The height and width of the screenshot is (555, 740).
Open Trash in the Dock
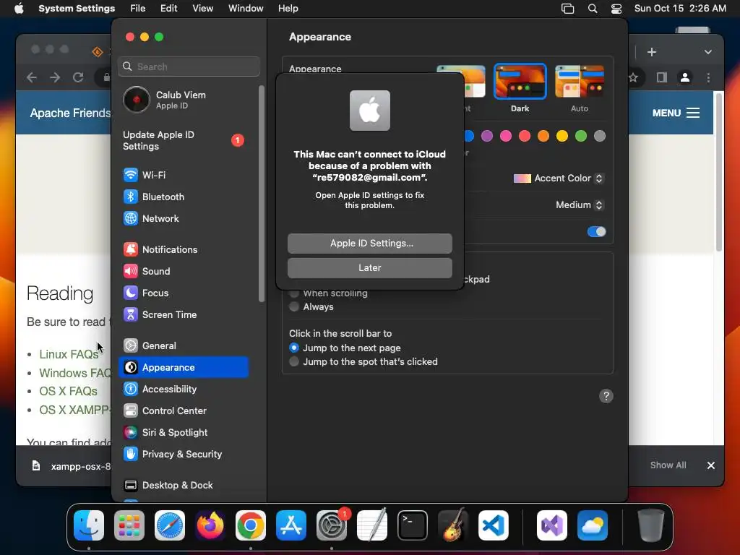click(x=651, y=525)
